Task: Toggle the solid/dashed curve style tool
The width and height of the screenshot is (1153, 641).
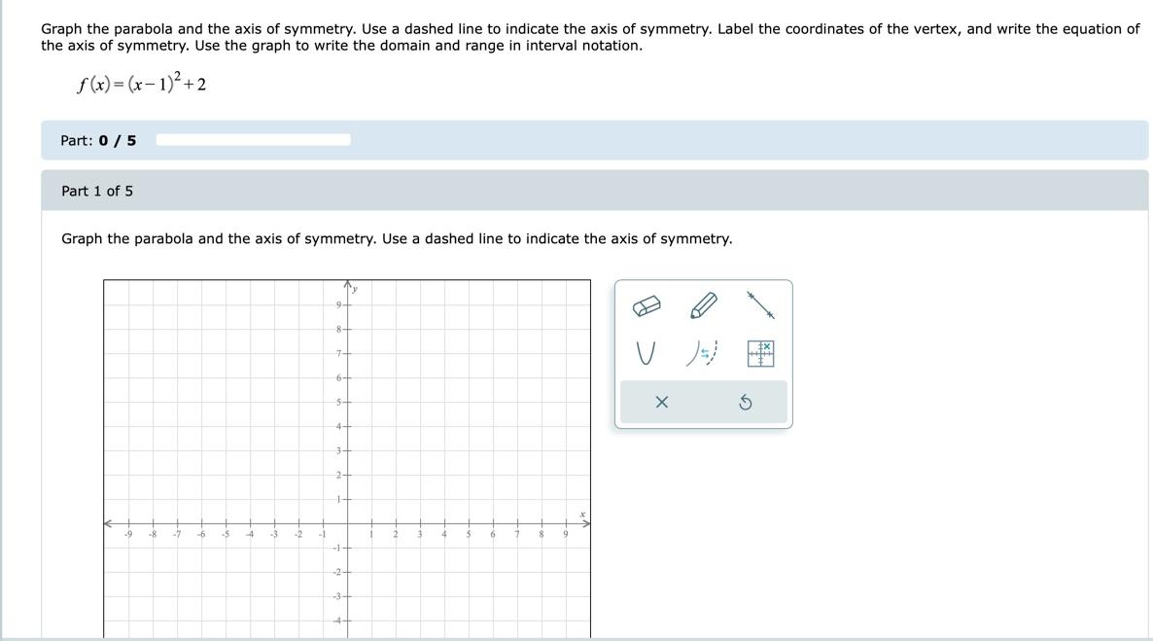Action: tap(703, 353)
